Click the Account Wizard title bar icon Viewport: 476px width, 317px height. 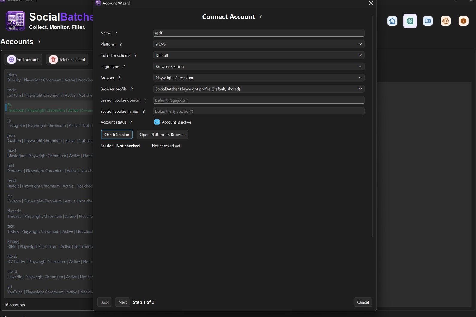pos(98,3)
